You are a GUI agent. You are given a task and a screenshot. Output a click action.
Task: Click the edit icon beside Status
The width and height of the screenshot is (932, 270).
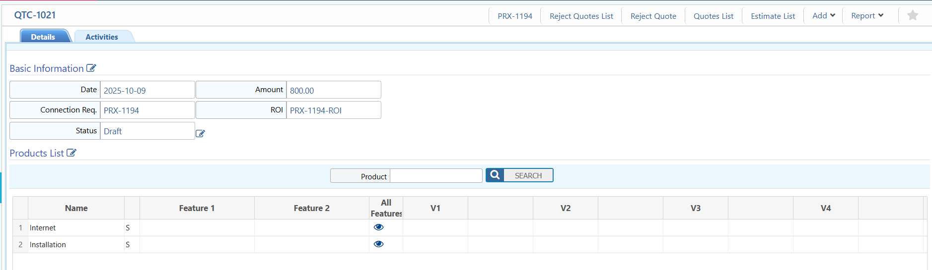[x=200, y=133]
